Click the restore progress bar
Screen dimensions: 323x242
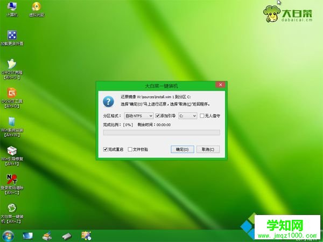161,133
